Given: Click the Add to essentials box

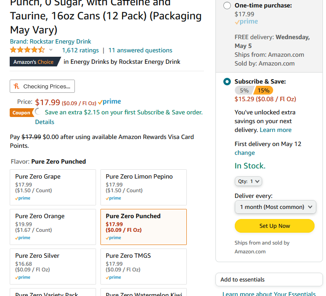Looking at the screenshot, I should coord(269,279).
